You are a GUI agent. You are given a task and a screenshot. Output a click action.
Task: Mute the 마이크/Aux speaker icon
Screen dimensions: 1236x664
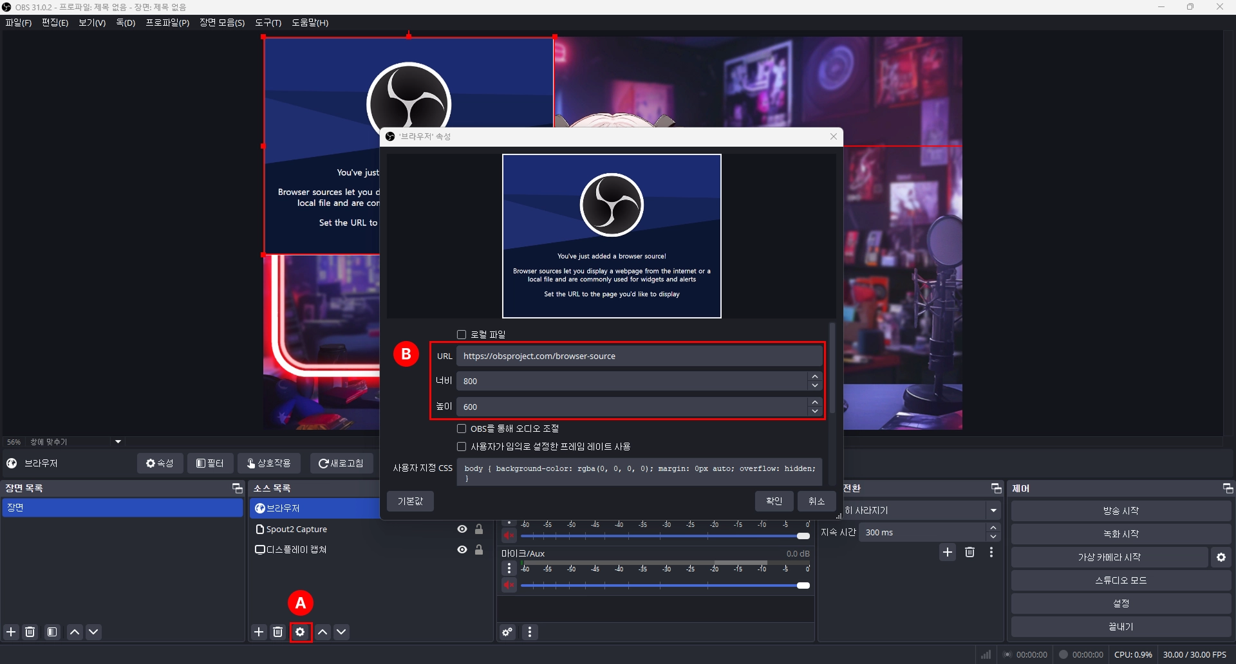509,586
